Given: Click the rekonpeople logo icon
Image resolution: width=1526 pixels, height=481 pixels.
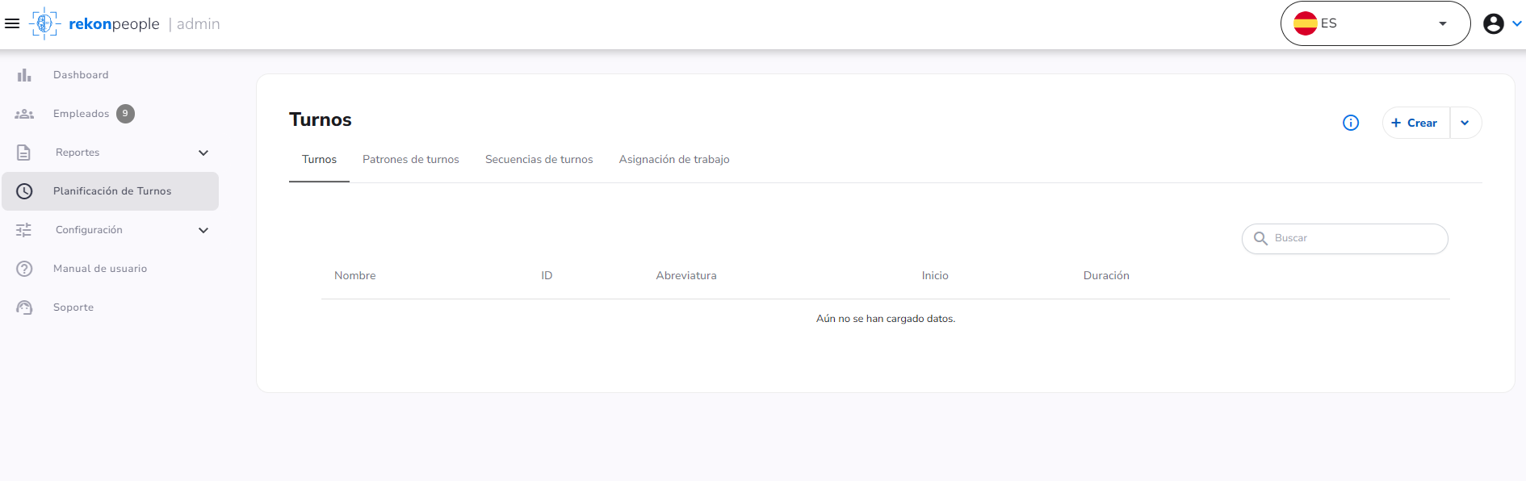Looking at the screenshot, I should click(45, 23).
